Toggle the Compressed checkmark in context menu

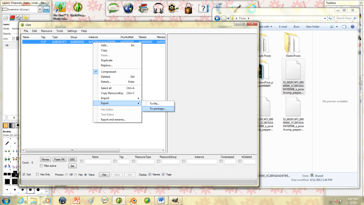pos(96,72)
